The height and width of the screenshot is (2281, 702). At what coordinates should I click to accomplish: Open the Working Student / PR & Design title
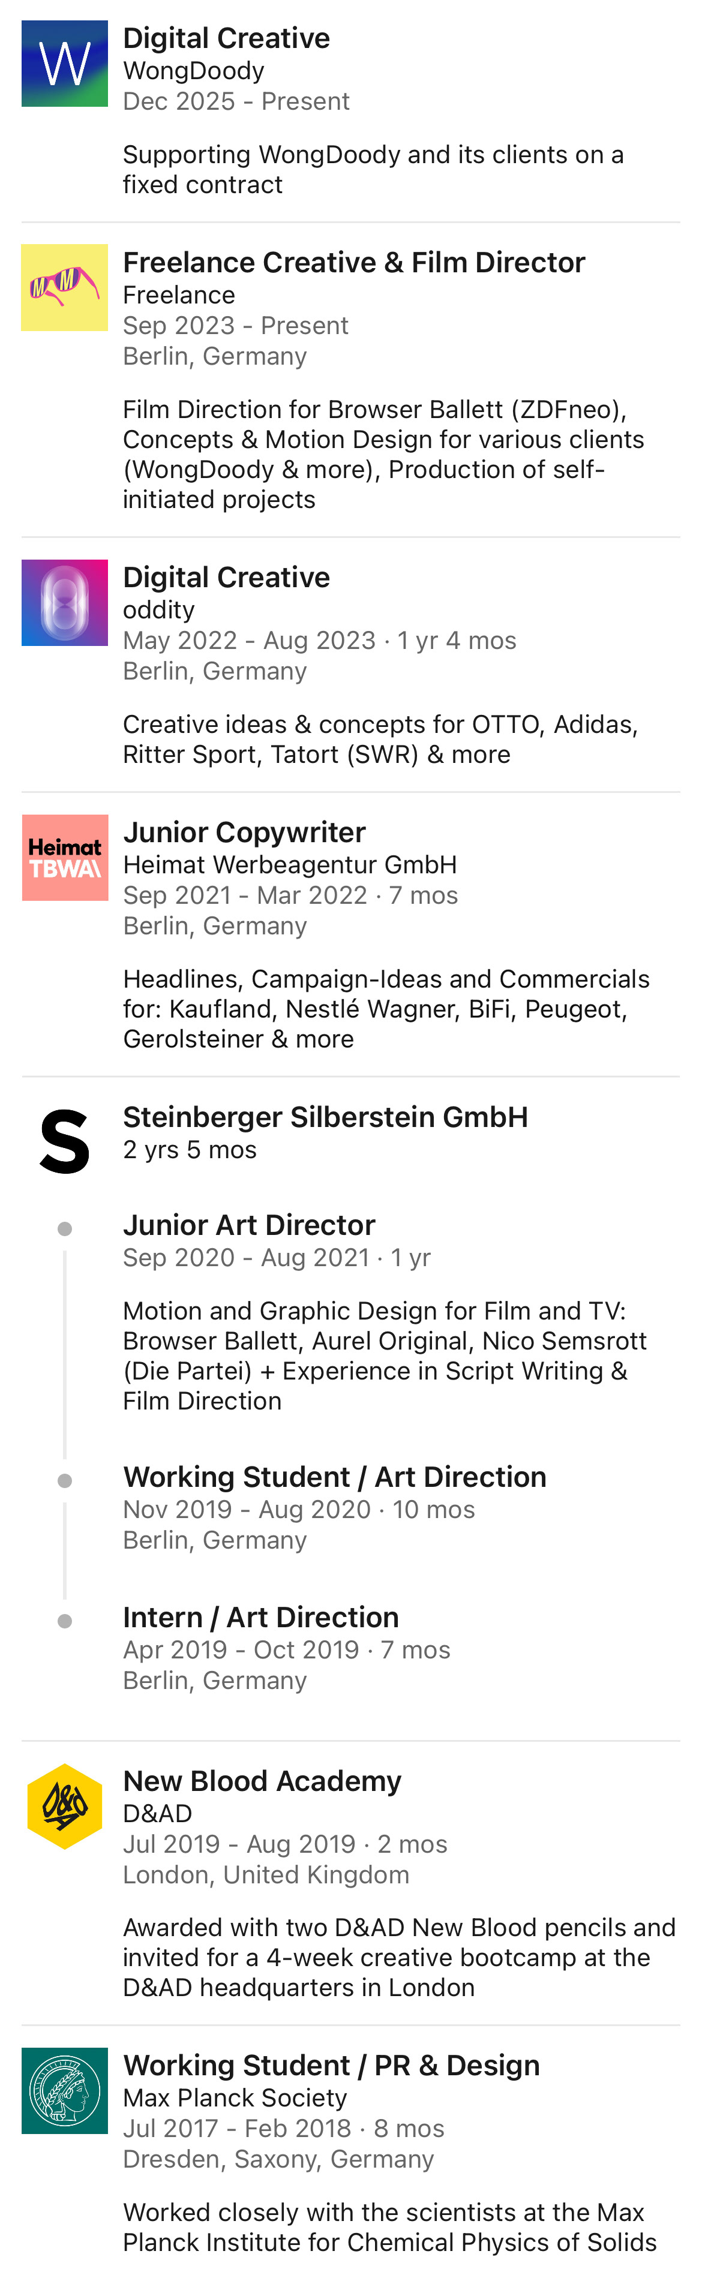(331, 2065)
